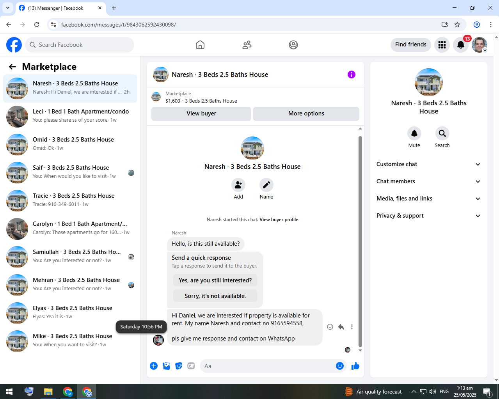Edit the chat name pencil icon

tap(266, 185)
